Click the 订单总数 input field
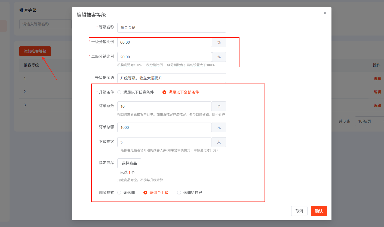This screenshot has height=227, width=384. click(164, 106)
